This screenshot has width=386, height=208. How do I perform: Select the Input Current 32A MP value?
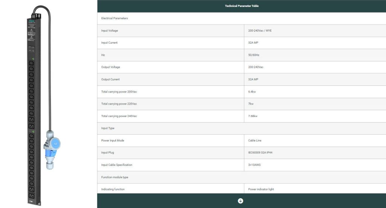click(x=253, y=43)
